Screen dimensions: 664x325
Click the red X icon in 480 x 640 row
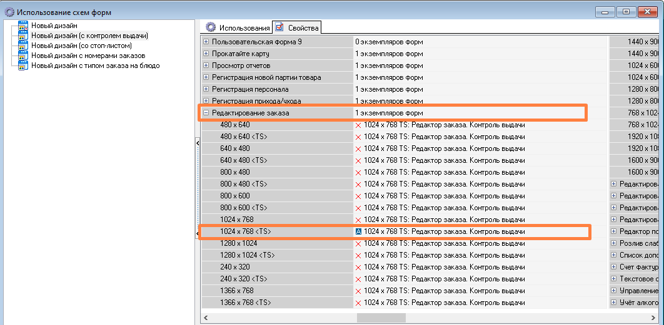[x=359, y=125]
